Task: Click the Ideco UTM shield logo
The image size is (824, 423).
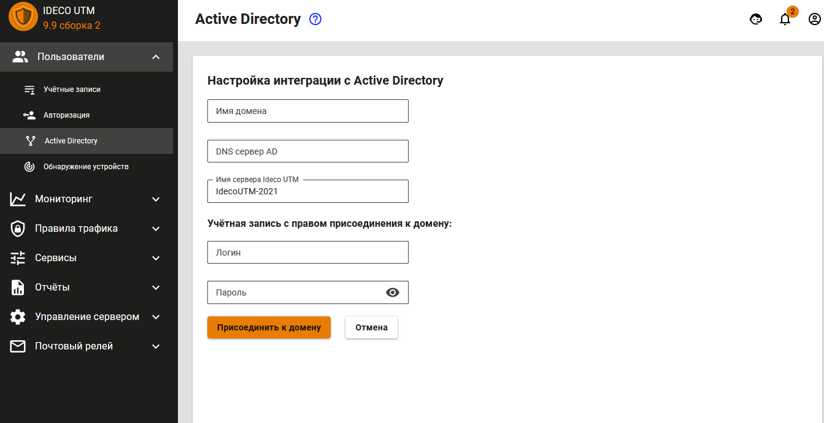Action: tap(23, 18)
